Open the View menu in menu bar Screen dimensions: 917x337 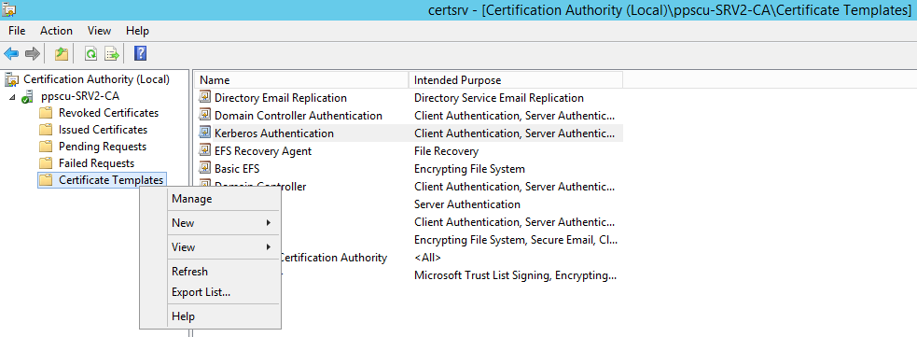tap(100, 31)
